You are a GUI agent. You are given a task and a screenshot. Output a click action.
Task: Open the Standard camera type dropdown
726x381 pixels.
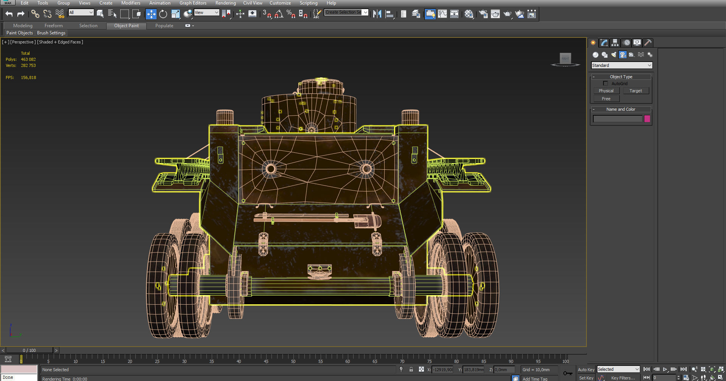(622, 65)
